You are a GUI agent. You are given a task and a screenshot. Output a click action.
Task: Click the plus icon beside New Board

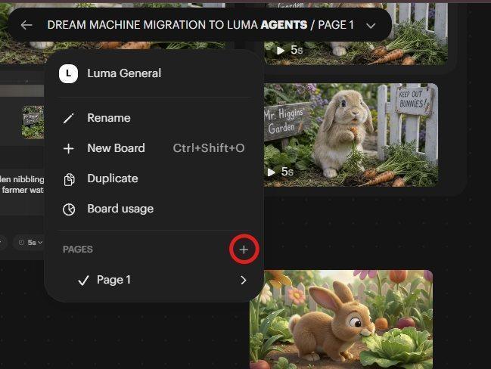(69, 148)
